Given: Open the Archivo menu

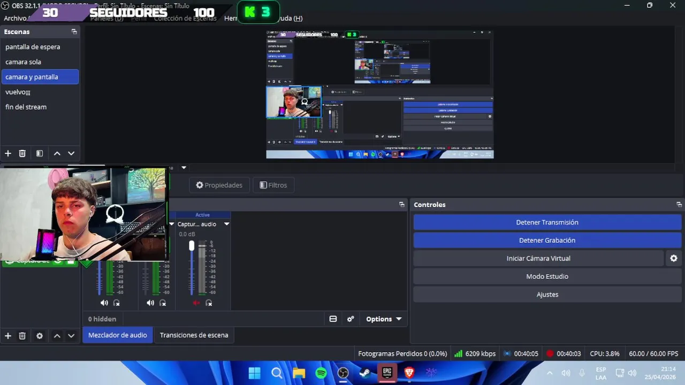Looking at the screenshot, I should pyautogui.click(x=15, y=18).
